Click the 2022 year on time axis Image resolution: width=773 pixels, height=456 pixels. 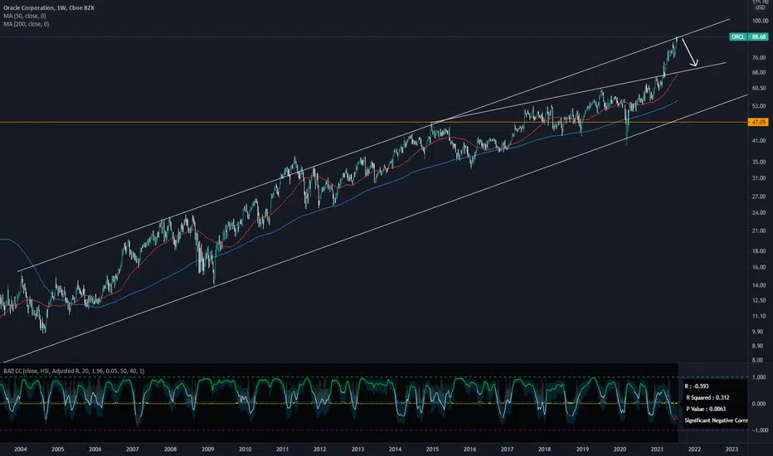694,449
